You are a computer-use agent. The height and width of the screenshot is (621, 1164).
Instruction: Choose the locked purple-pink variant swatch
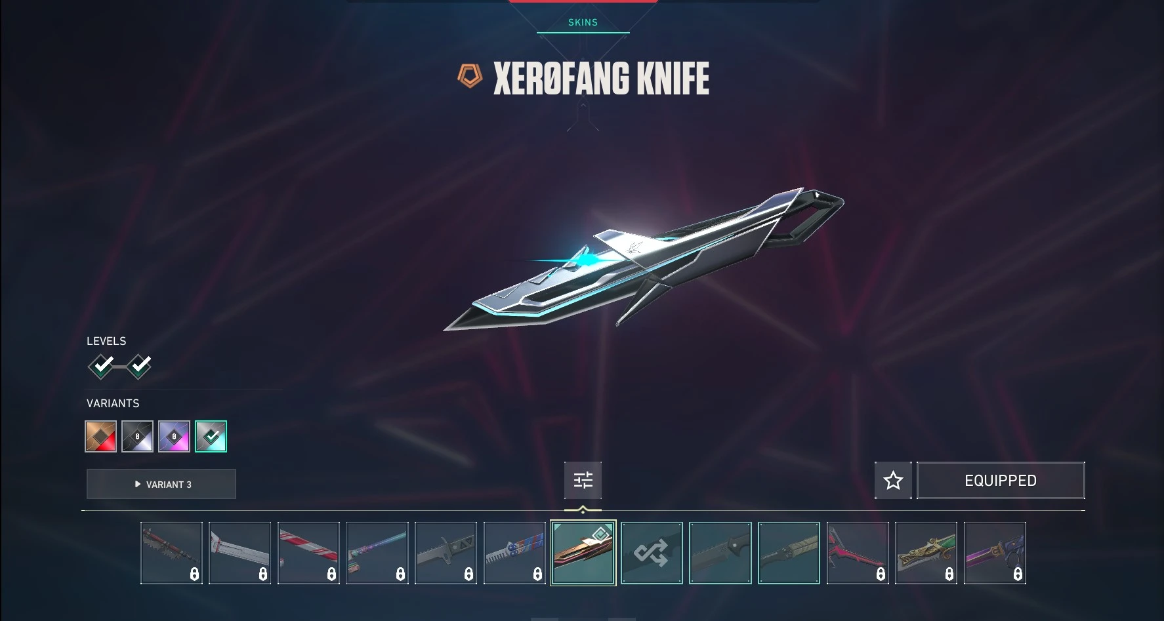coord(174,436)
